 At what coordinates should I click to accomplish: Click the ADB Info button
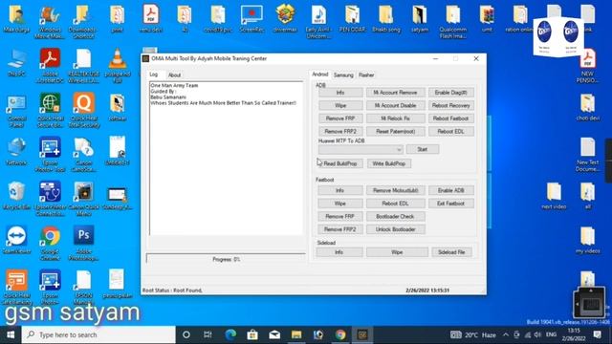point(340,93)
